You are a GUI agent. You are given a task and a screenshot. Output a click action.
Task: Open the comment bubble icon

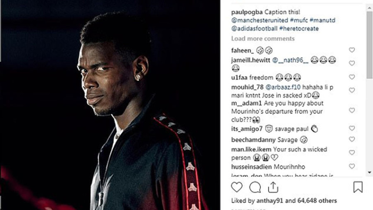click(x=255, y=187)
